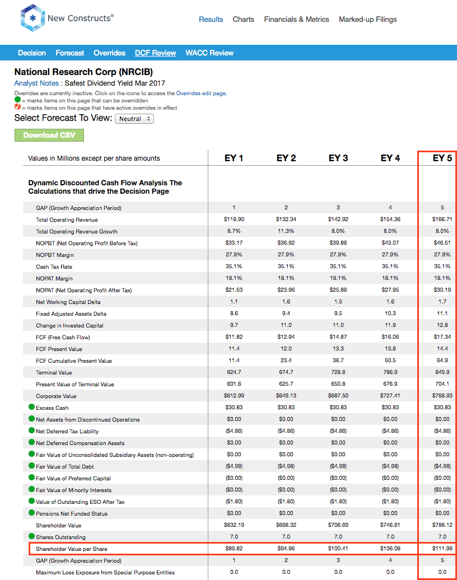Click the Corporate Value row label
The image size is (457, 580).
click(56, 396)
